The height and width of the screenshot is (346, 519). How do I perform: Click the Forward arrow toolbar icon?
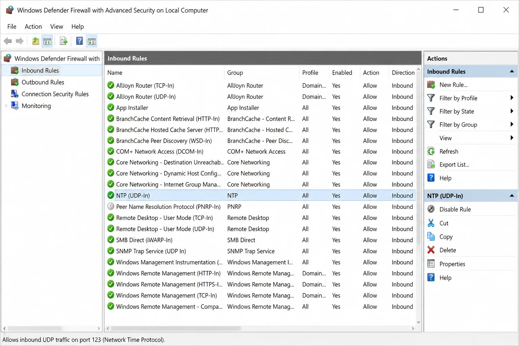click(20, 41)
